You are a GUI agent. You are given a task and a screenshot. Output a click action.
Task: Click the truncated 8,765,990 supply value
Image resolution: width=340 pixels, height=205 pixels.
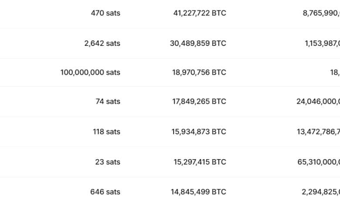[x=321, y=13]
